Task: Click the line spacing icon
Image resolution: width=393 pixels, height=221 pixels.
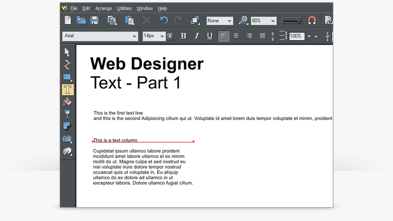Action: (x=283, y=36)
